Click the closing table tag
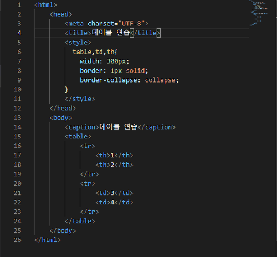 click(80, 222)
